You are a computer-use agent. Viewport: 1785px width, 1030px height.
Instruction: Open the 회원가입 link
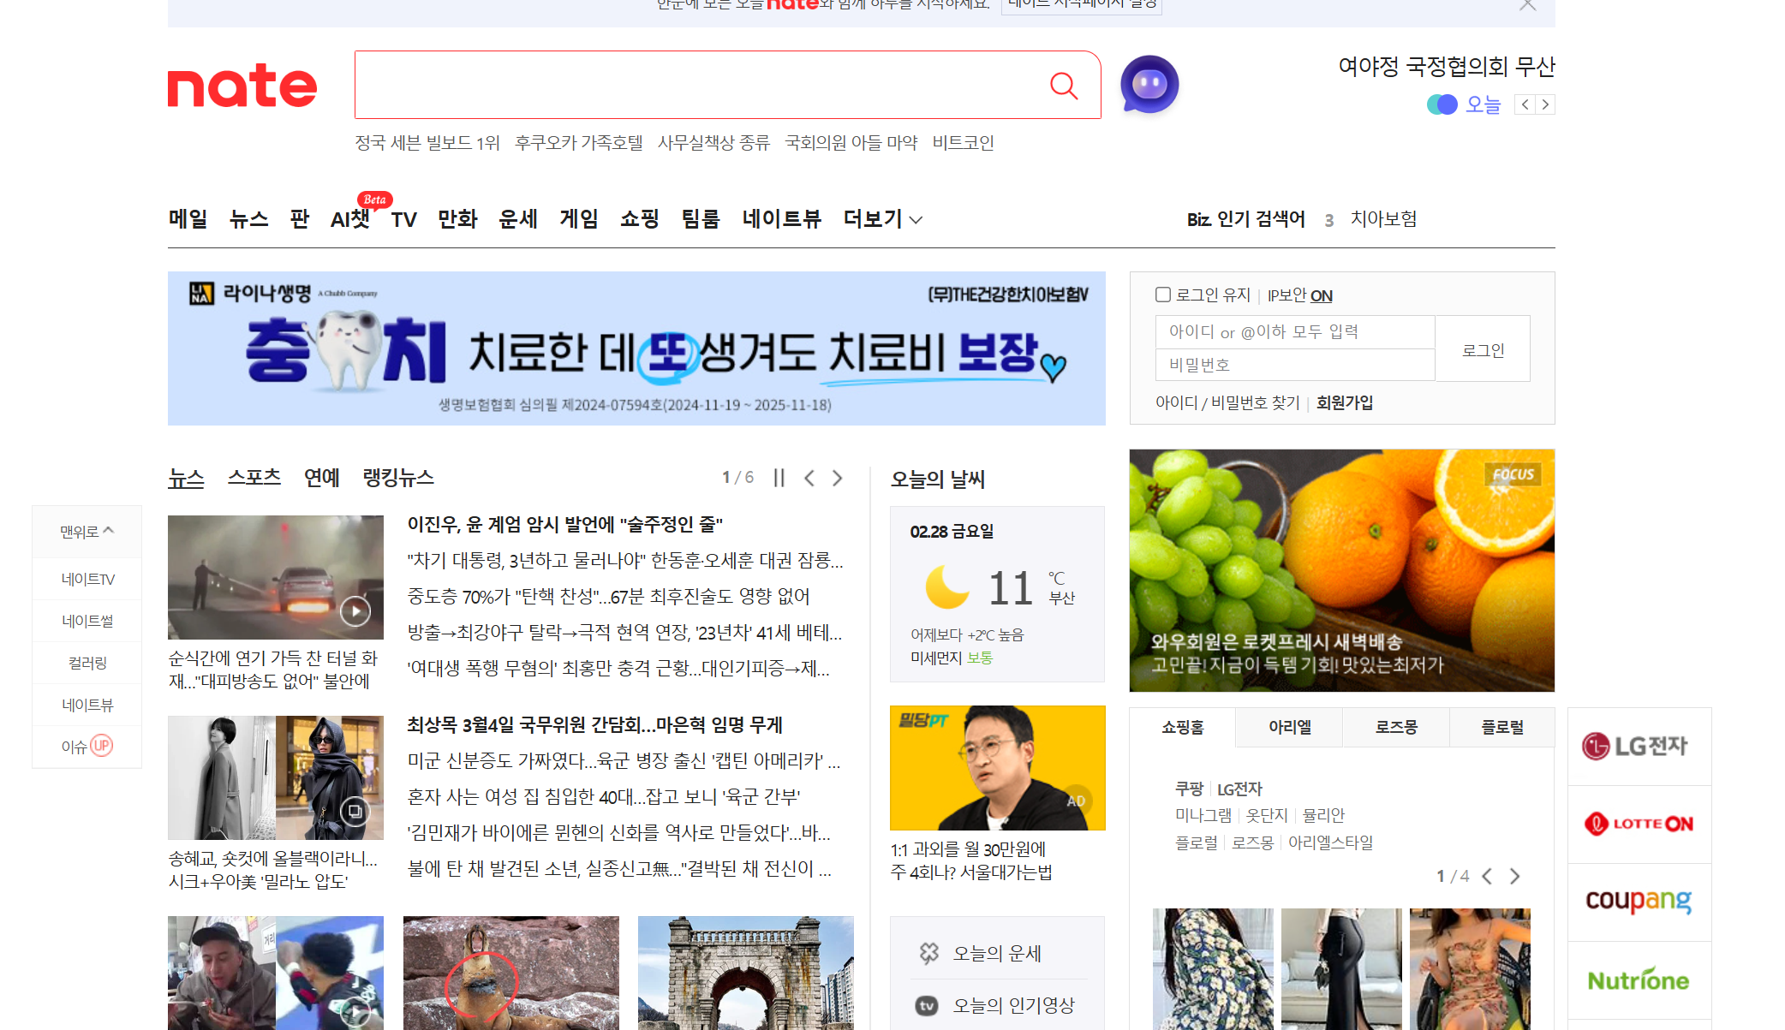pos(1344,402)
